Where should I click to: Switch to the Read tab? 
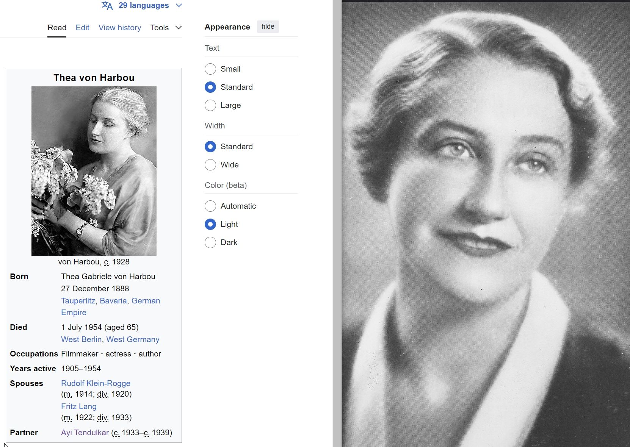click(57, 28)
